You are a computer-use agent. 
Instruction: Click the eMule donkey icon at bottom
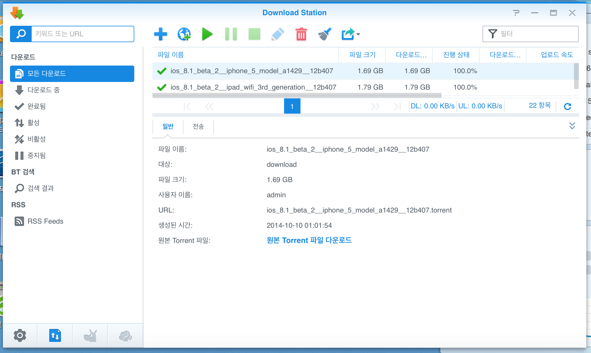pos(90,335)
